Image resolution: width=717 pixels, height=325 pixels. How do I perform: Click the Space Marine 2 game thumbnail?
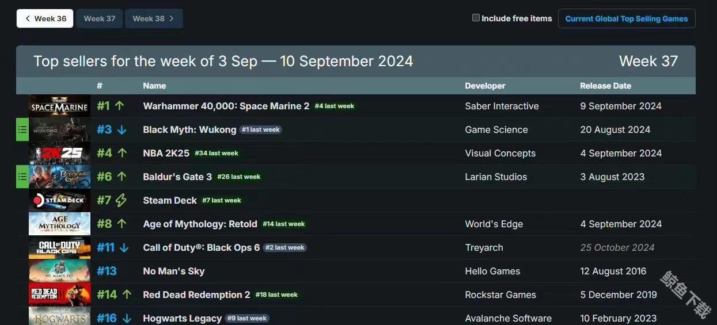point(59,106)
